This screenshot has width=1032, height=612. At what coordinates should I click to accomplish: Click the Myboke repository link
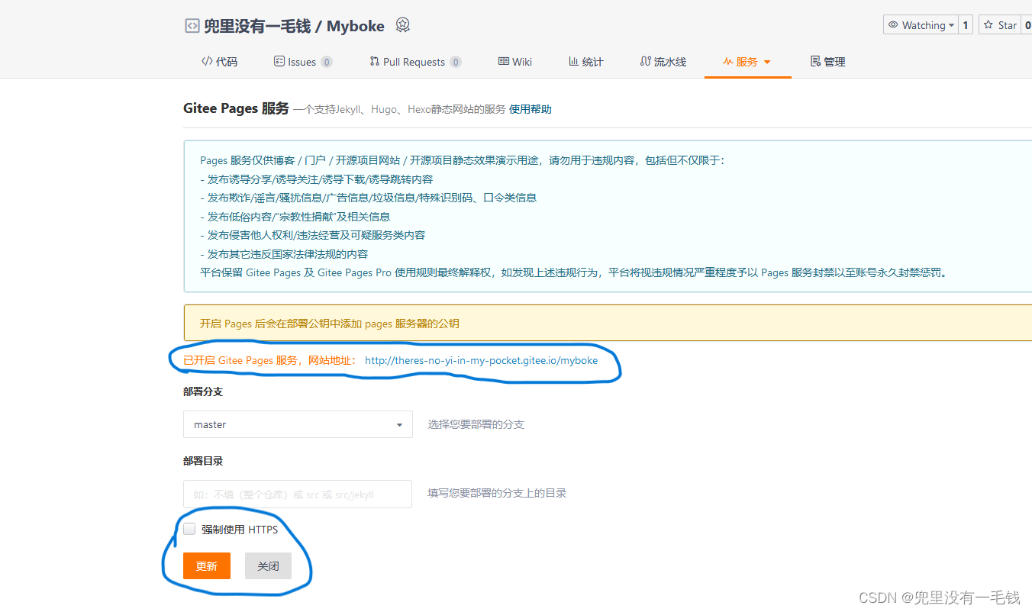click(356, 26)
